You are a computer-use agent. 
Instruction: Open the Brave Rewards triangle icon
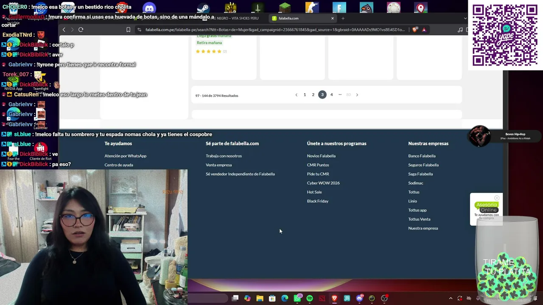point(424,30)
